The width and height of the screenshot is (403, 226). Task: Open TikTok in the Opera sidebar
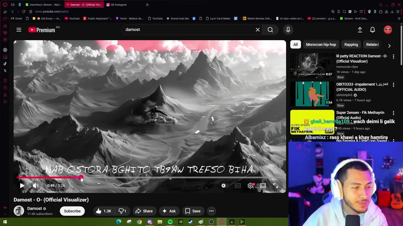[5, 64]
